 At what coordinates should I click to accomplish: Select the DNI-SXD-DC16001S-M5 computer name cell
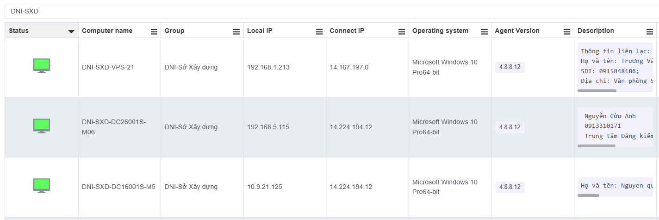coord(118,187)
